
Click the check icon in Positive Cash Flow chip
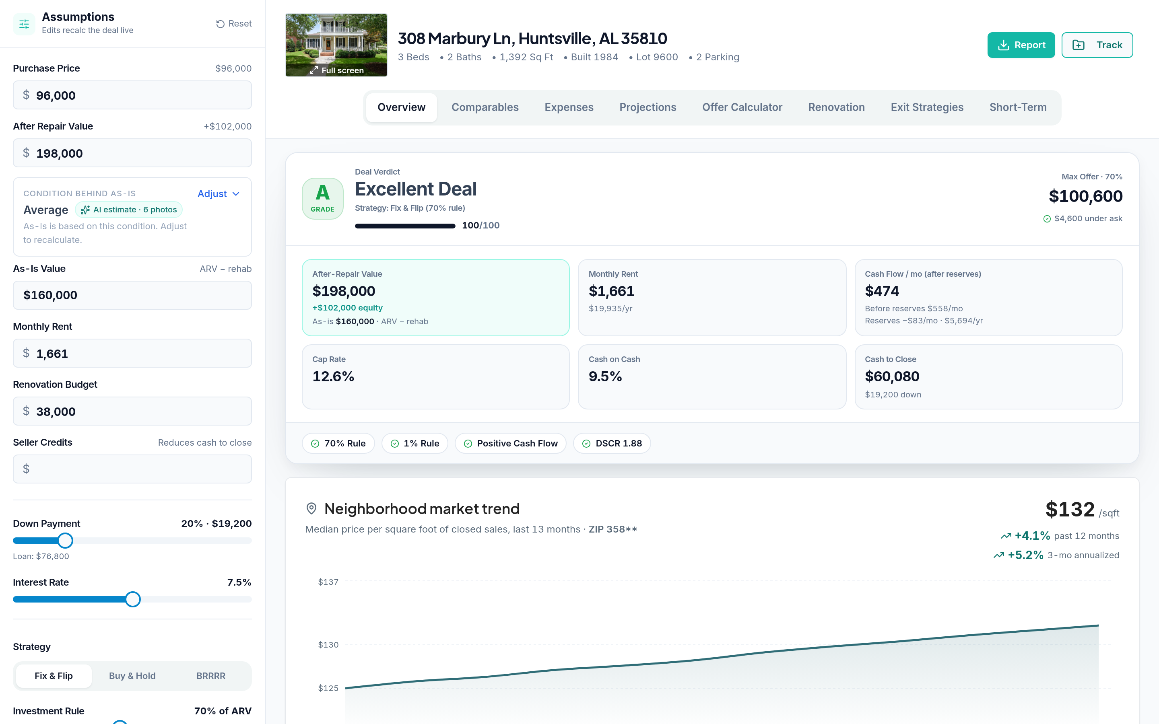point(468,444)
